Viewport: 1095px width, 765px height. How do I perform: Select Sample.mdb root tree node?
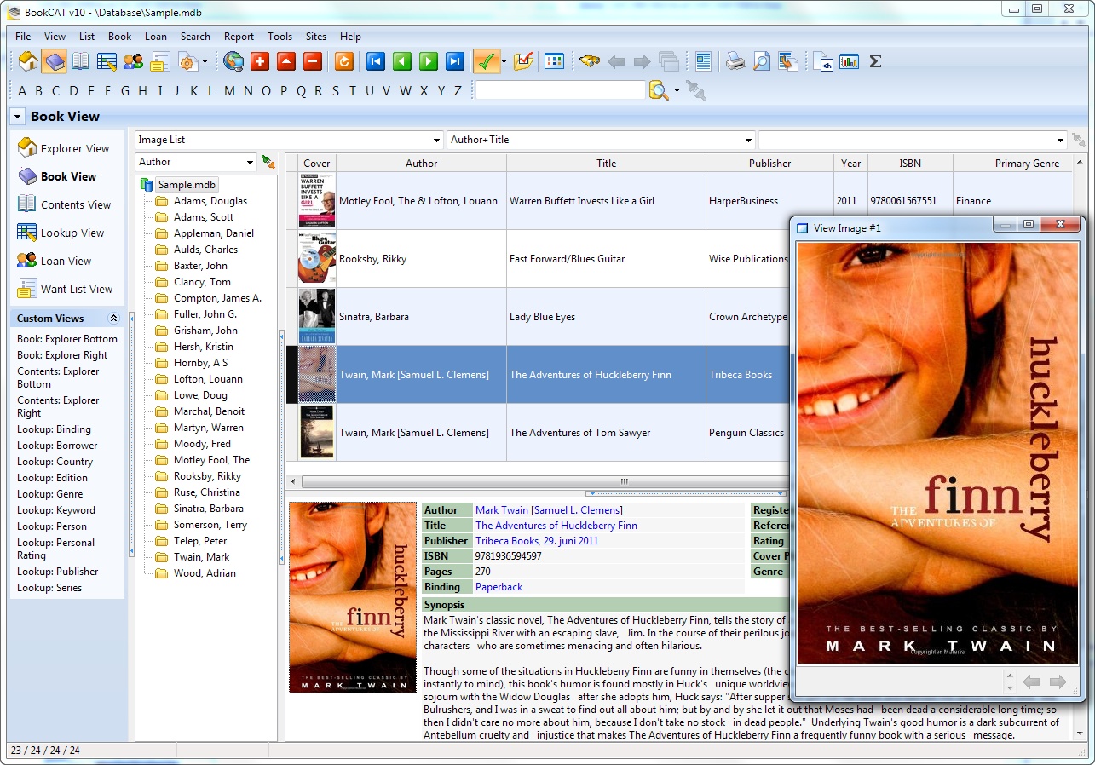click(187, 185)
